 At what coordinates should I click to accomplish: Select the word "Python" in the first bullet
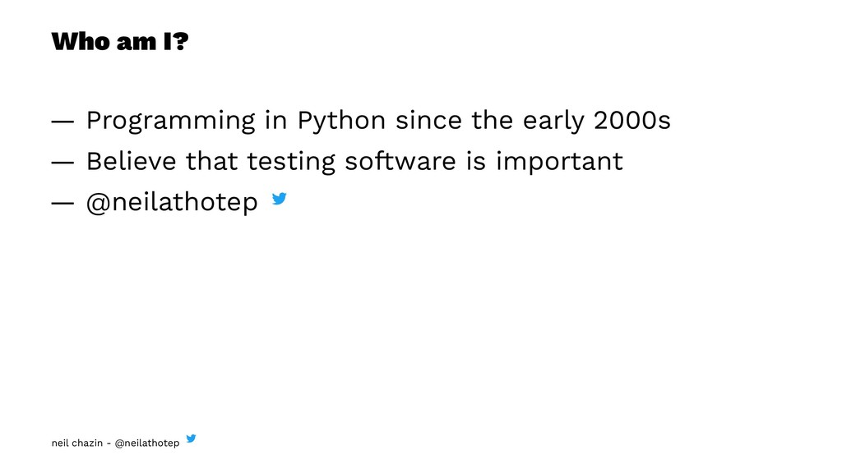click(341, 122)
